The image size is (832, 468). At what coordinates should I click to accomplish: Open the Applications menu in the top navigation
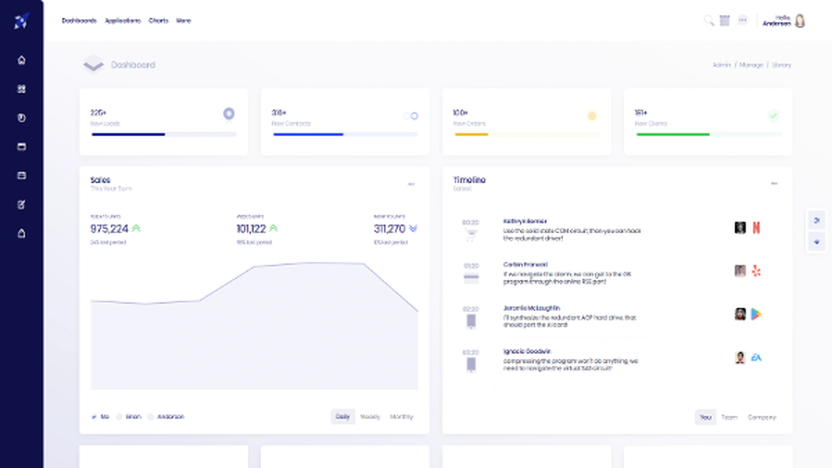point(123,20)
